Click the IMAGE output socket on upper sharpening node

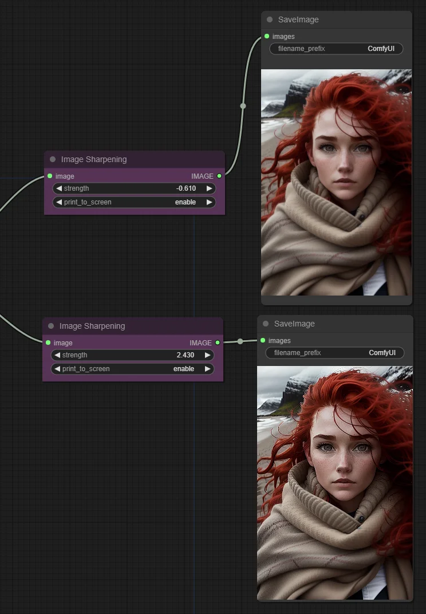tap(219, 176)
